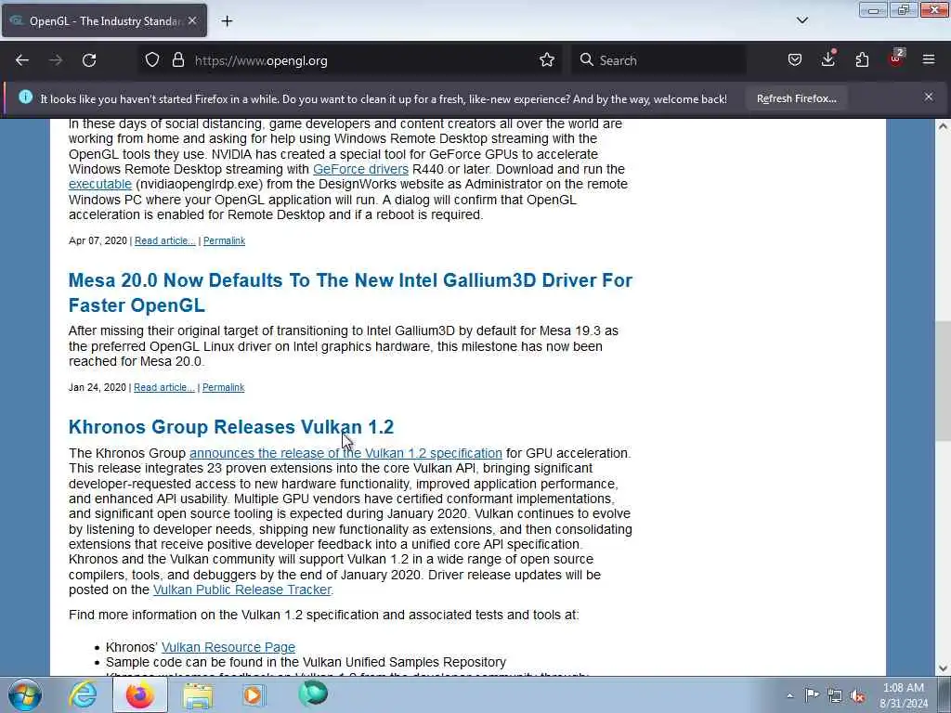Open Khronos Group Releases Vulkan 1.2 headline
The height and width of the screenshot is (713, 951).
(231, 427)
